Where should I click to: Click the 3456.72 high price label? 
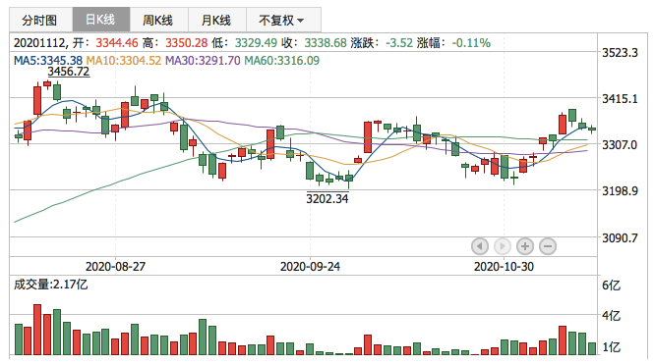[x=69, y=72]
